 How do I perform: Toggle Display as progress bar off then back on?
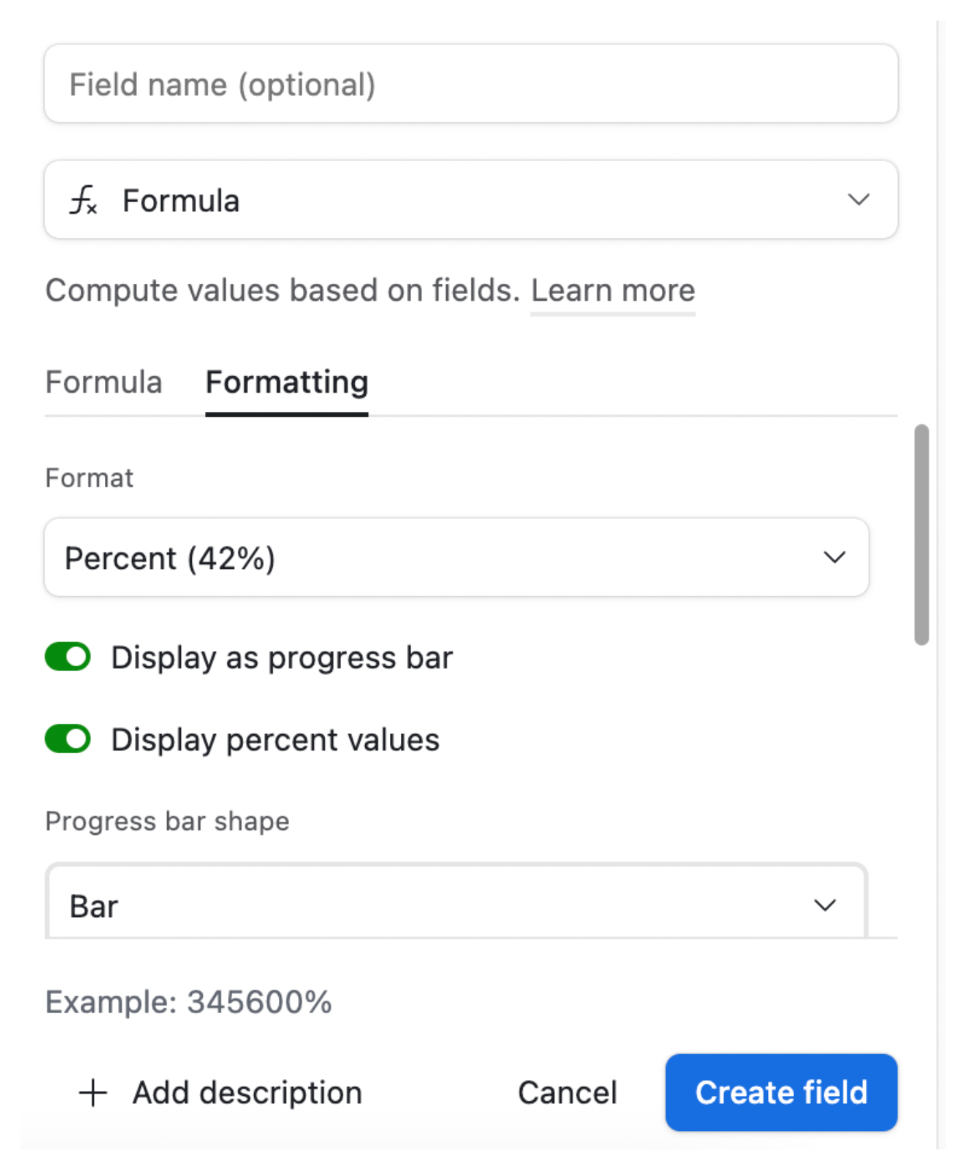67,656
